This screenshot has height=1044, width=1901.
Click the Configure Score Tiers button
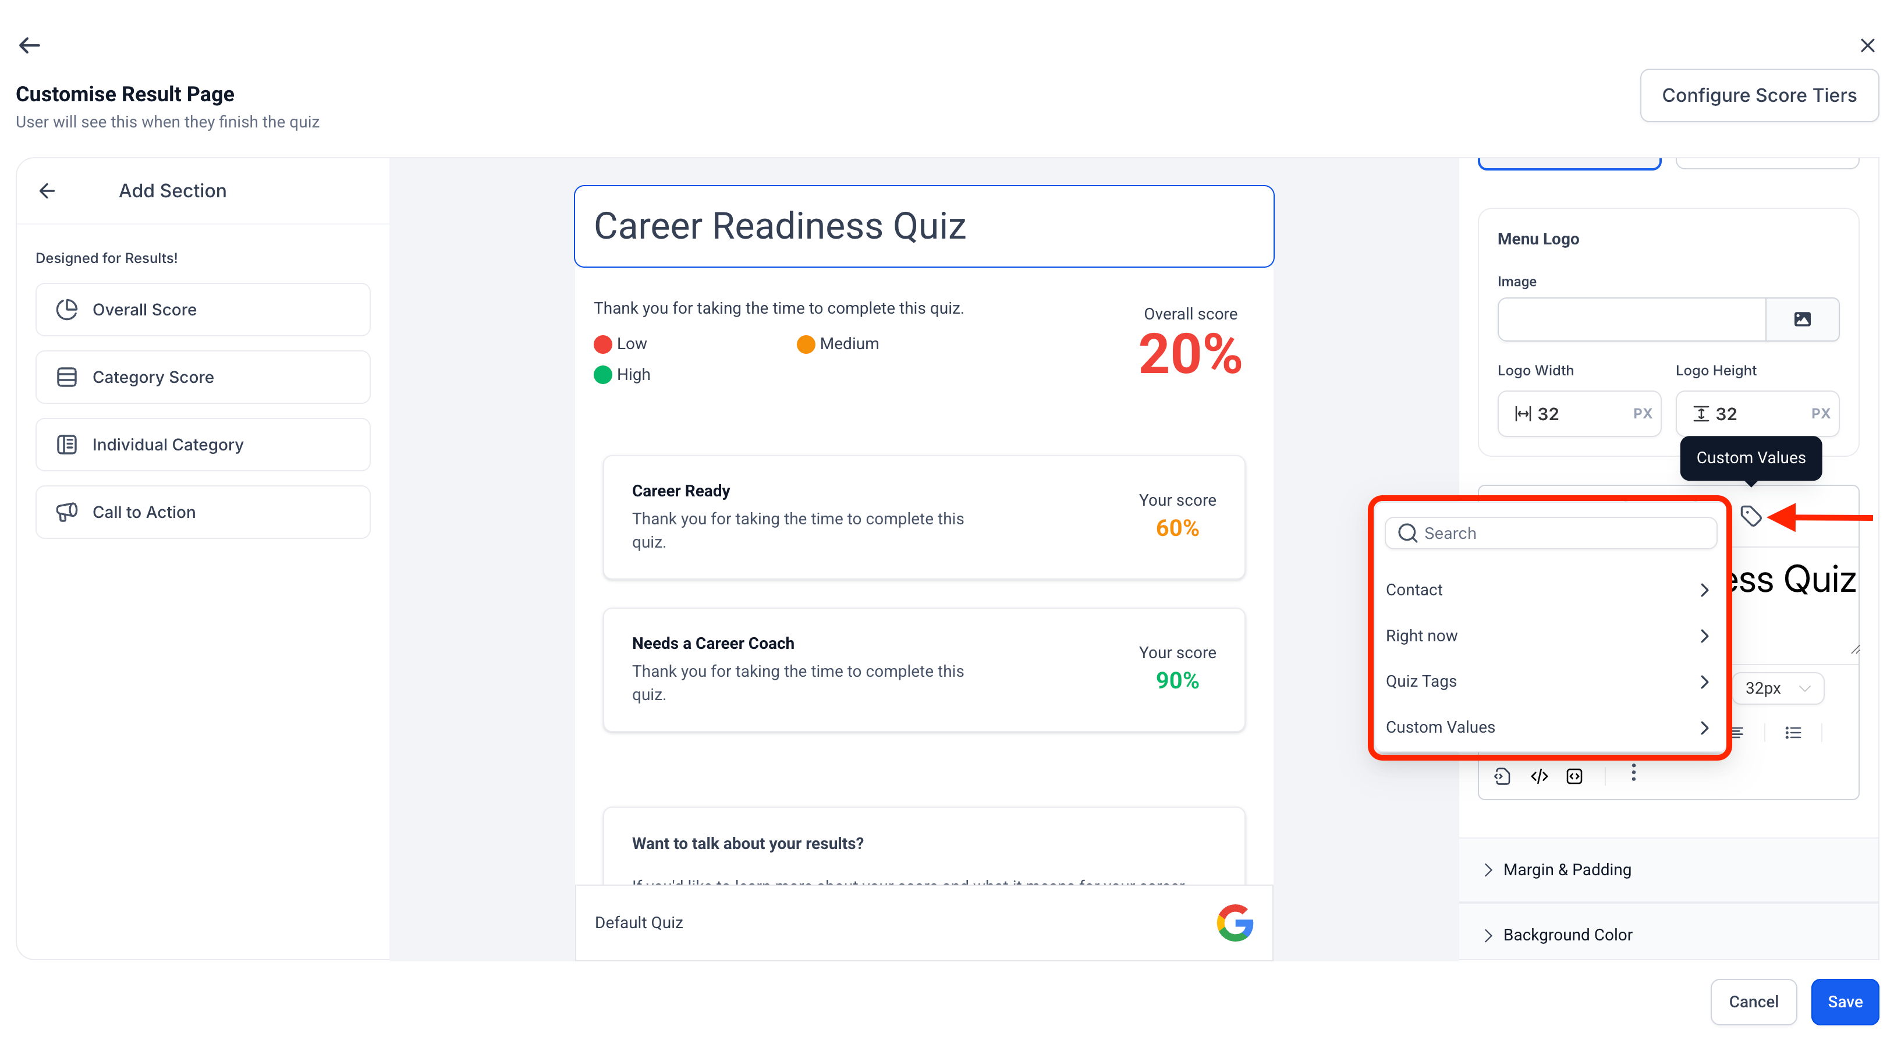click(x=1758, y=95)
